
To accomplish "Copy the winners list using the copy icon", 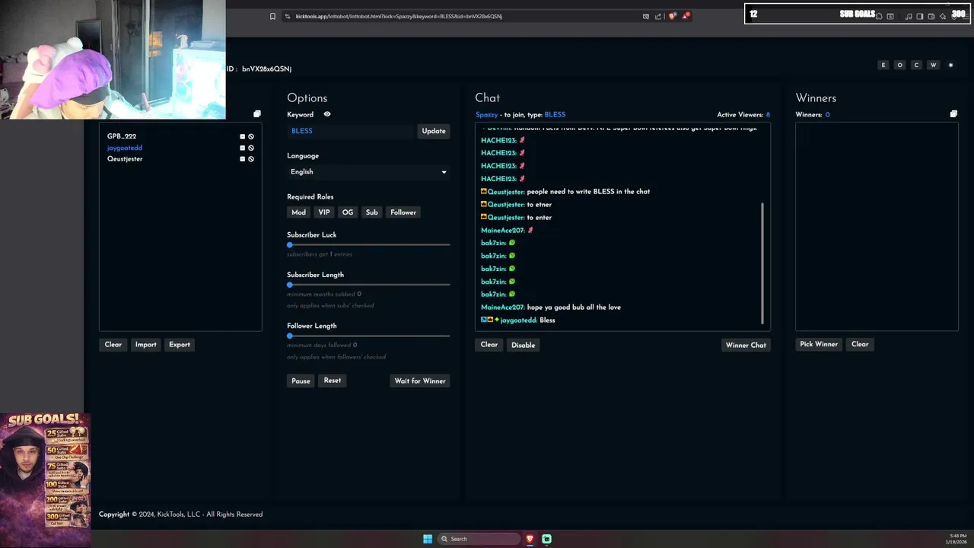I will [x=953, y=114].
